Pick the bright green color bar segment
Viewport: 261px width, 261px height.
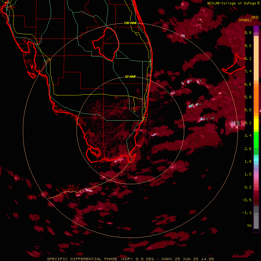click(x=256, y=141)
